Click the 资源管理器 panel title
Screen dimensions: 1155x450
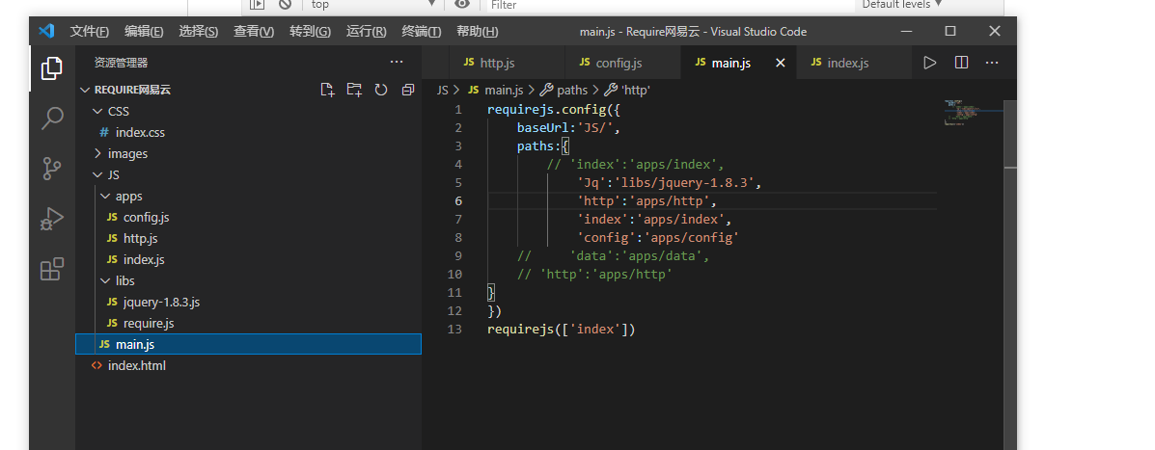(122, 64)
